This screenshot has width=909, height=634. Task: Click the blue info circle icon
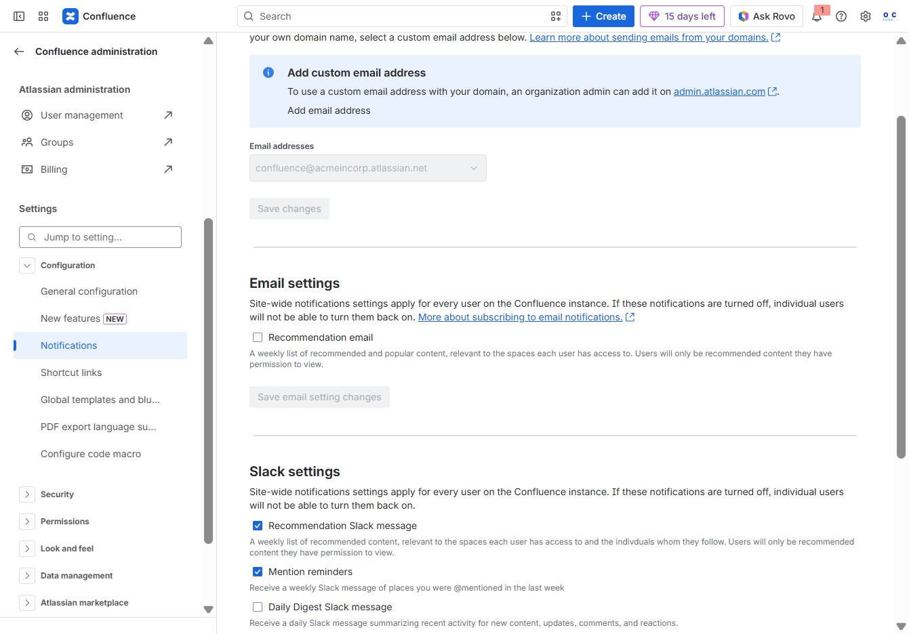tap(268, 72)
